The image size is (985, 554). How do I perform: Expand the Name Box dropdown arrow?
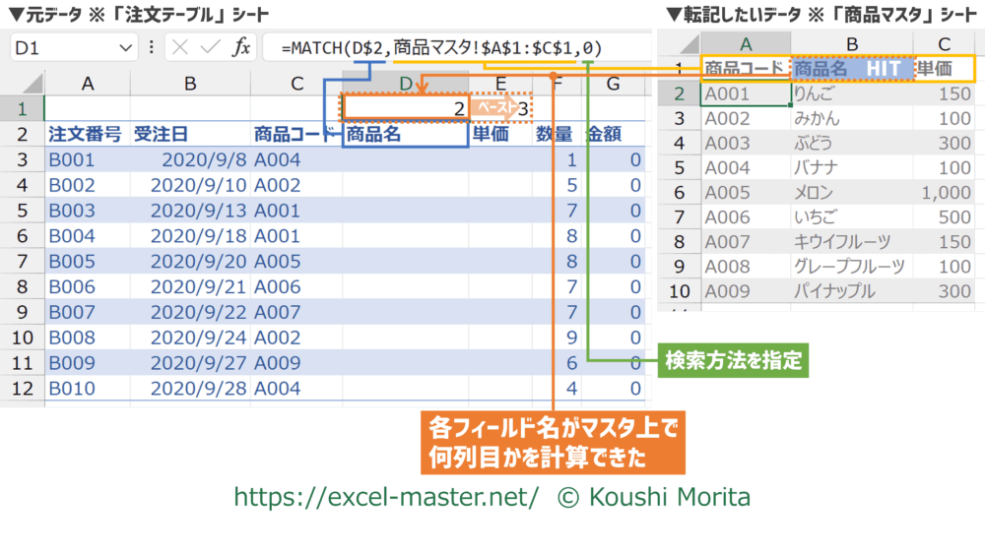pos(127,47)
